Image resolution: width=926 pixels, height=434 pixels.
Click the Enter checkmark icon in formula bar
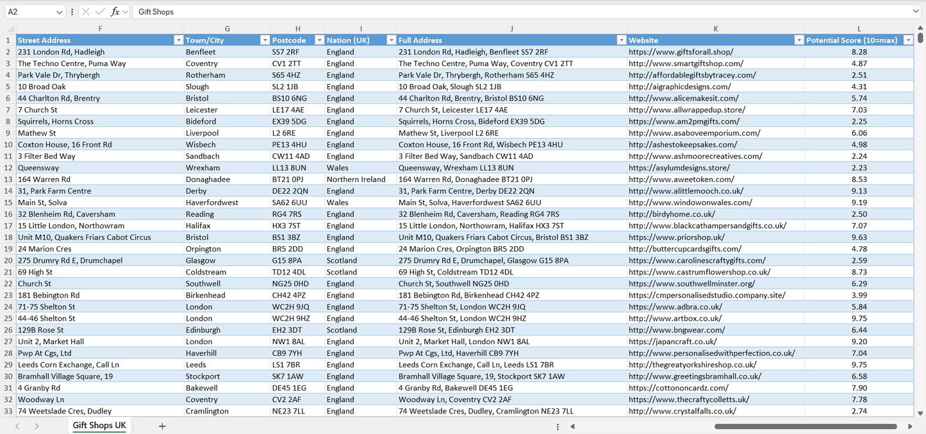coord(100,12)
